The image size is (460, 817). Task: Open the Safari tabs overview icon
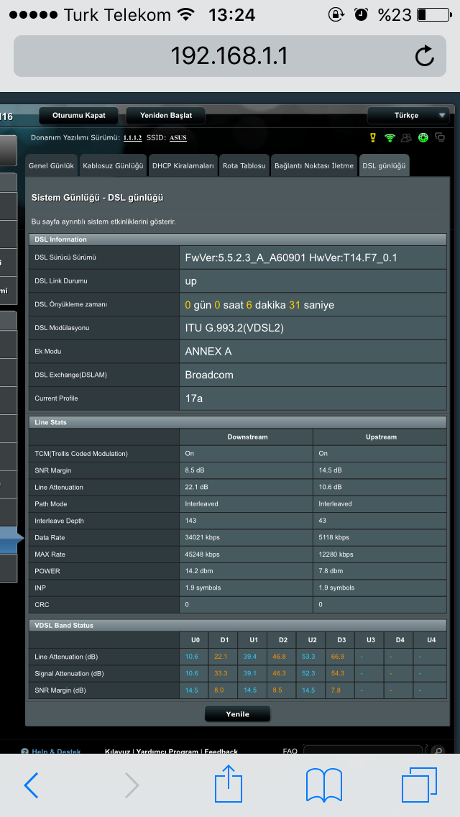click(x=419, y=785)
